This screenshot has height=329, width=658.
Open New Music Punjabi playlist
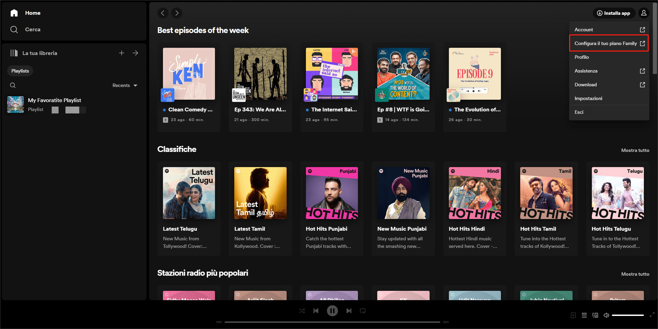[x=403, y=209]
